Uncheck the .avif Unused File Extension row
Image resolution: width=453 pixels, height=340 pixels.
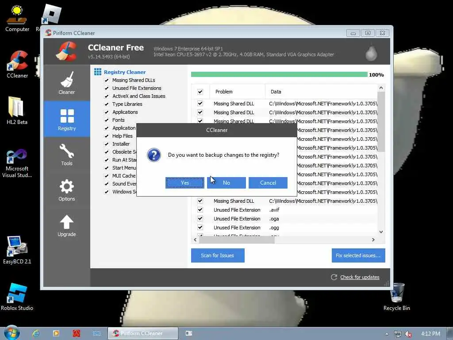coord(200,209)
